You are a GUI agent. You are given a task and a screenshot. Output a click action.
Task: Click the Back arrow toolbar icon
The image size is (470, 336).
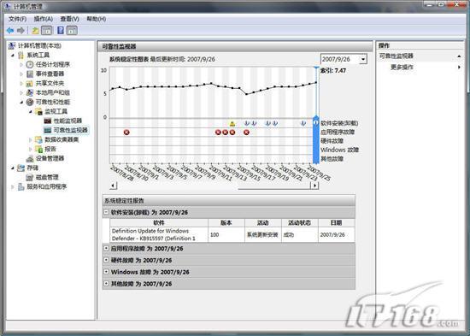[x=10, y=30]
